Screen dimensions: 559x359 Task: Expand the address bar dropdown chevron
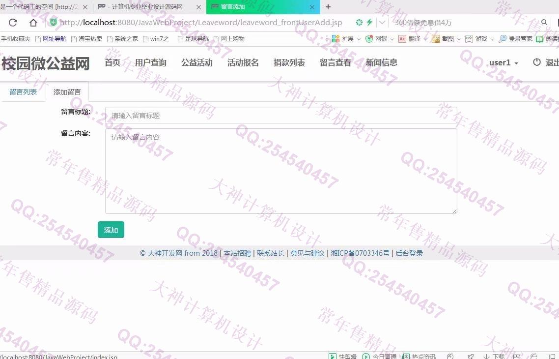tap(382, 23)
